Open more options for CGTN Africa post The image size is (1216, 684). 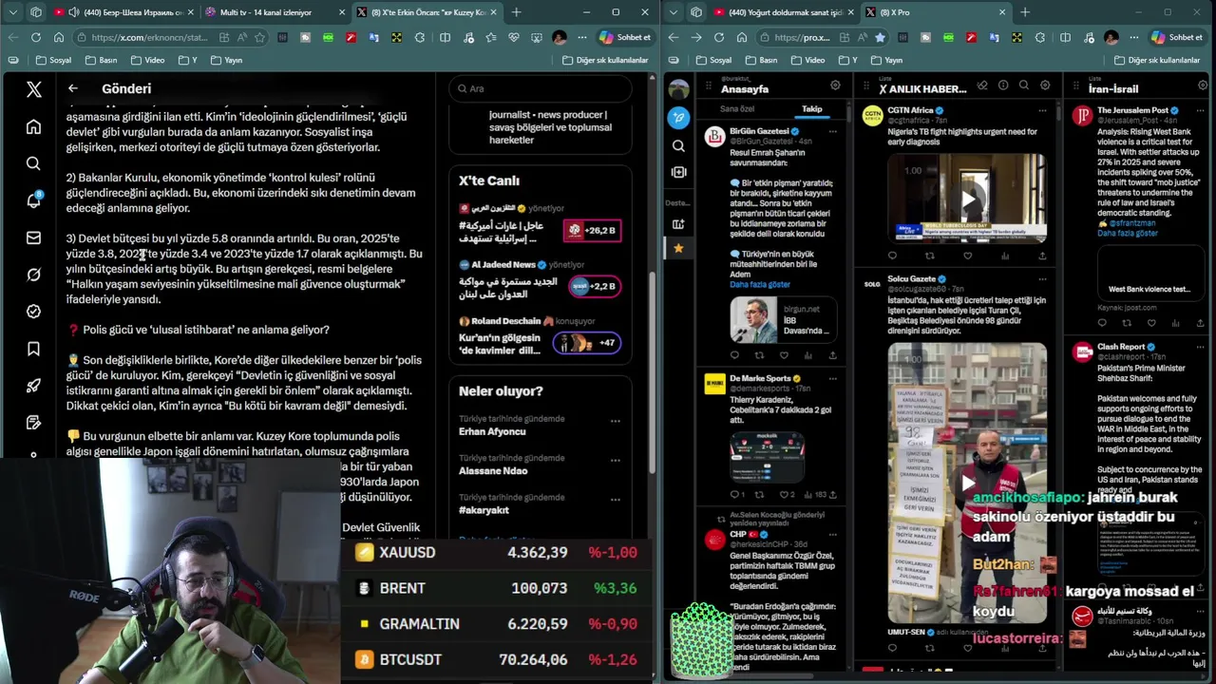1041,110
